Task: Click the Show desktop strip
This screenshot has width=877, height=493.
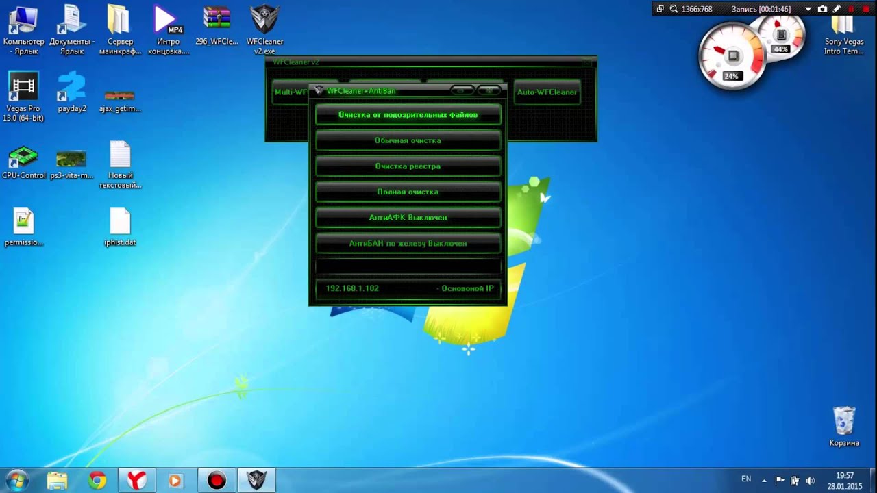Action: [x=873, y=481]
